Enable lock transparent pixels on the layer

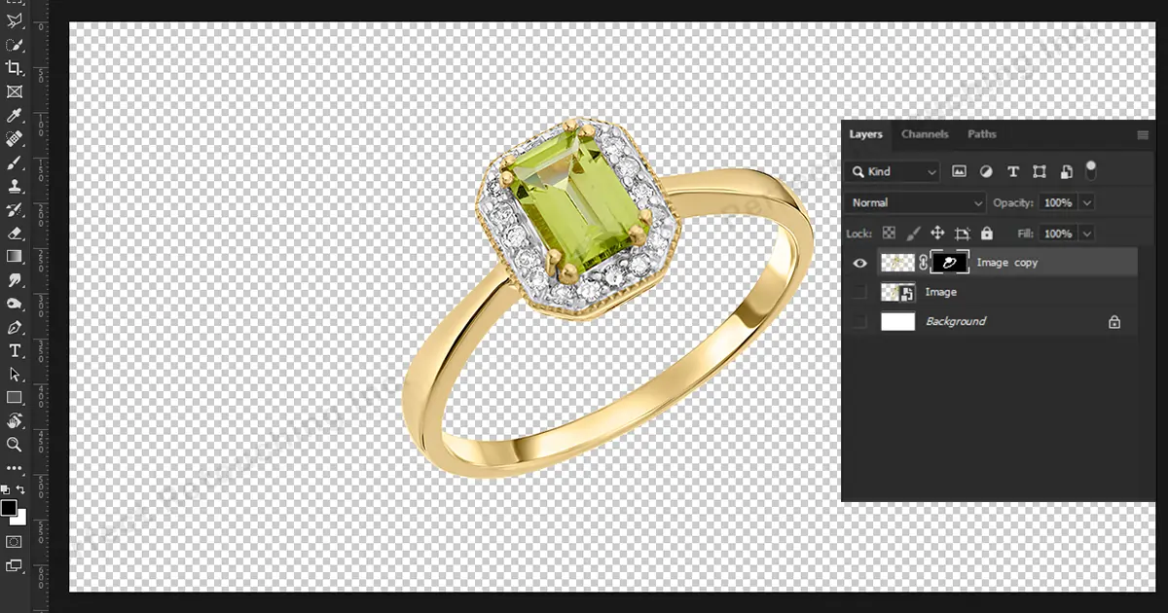coord(889,233)
